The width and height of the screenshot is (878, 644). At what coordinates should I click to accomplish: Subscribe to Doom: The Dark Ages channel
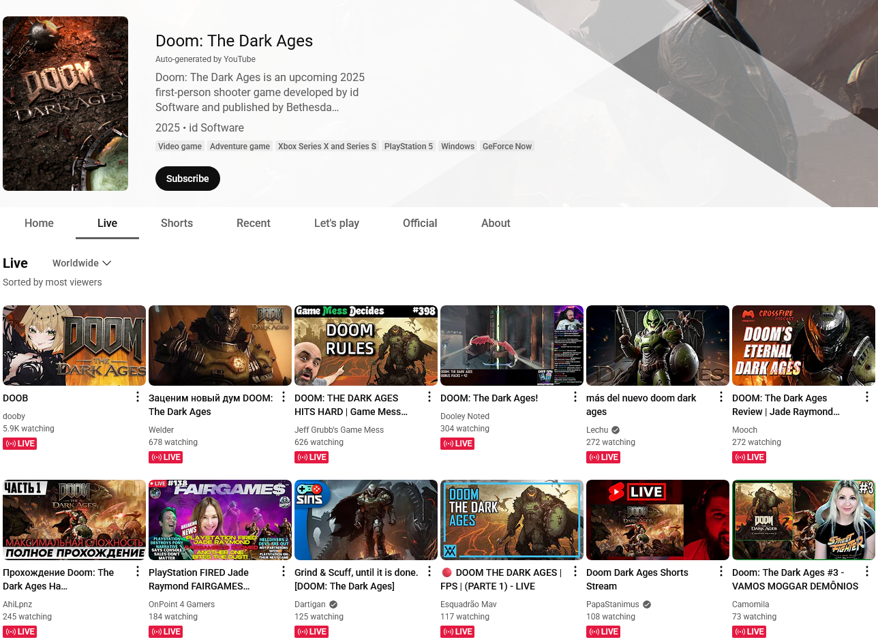[x=187, y=179]
